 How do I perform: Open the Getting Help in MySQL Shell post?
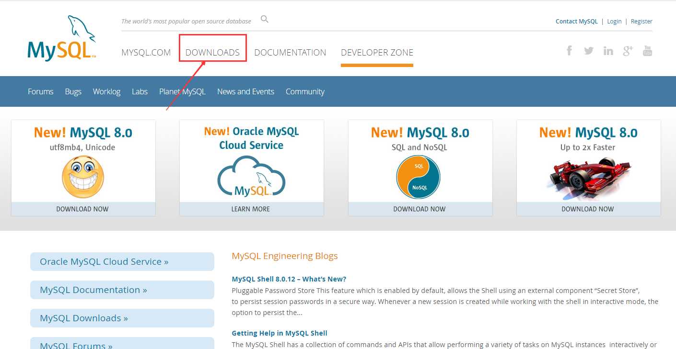(x=280, y=333)
